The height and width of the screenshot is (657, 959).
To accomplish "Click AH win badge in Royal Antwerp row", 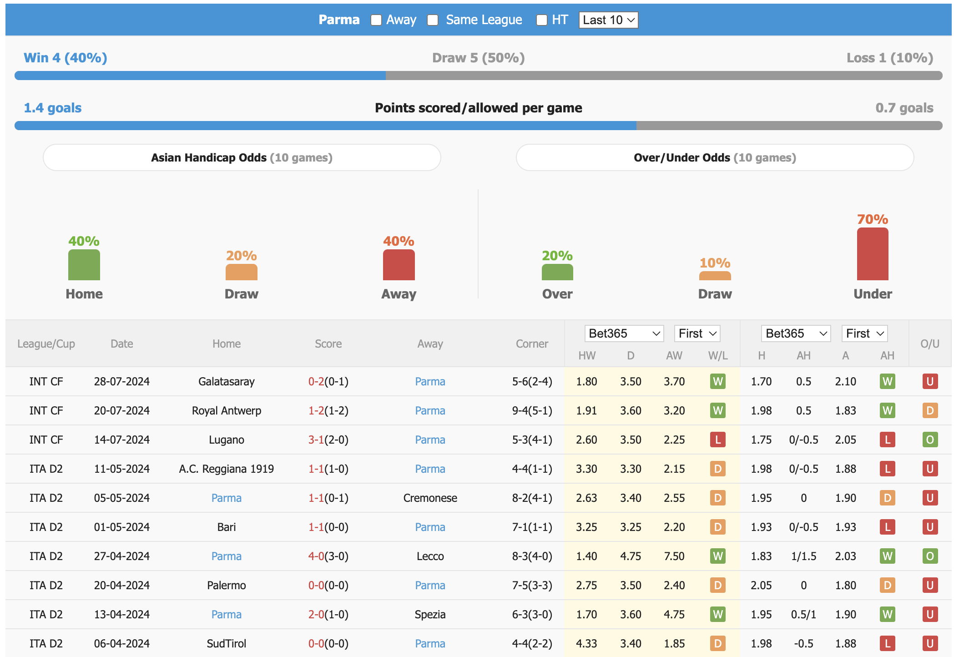I will pos(887,410).
